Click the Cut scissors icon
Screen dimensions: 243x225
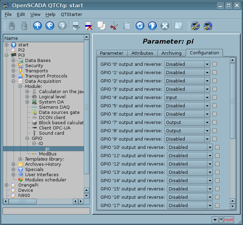pos(114,26)
